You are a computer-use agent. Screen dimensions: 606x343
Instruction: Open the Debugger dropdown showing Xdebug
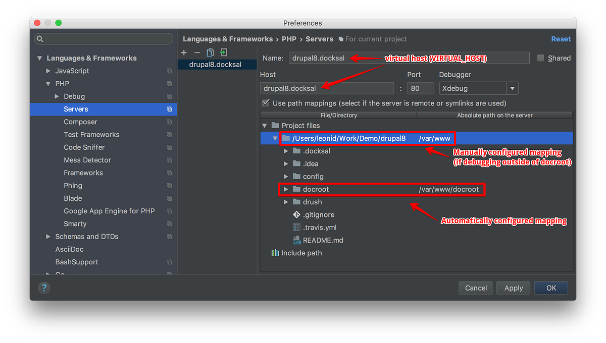click(512, 88)
